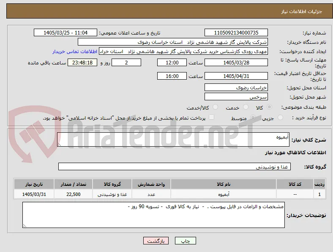Click the remaining time field 23:48:18
This screenshot has width=333, height=252.
tap(82, 62)
